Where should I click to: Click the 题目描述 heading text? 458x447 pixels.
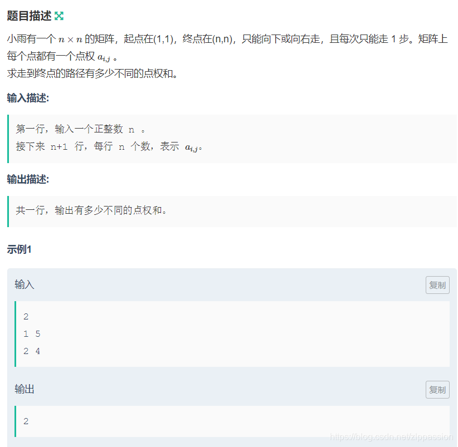29,16
